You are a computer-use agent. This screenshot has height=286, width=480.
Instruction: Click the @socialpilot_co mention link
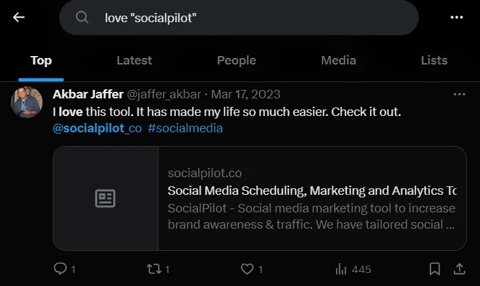pyautogui.click(x=97, y=128)
